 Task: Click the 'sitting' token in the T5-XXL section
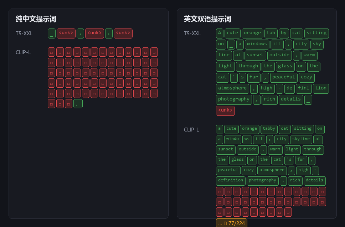[316, 33]
